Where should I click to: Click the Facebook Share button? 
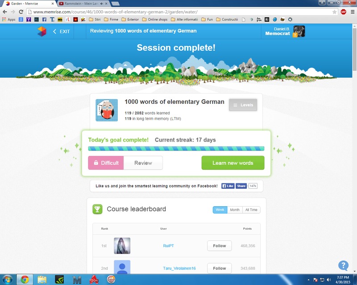pos(241,186)
